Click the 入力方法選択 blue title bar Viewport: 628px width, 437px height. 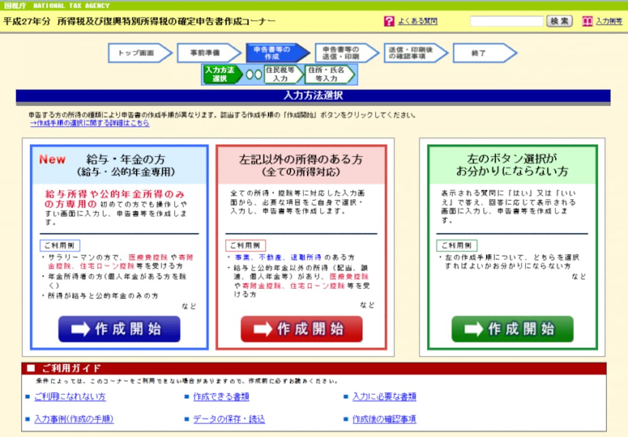pyautogui.click(x=313, y=96)
